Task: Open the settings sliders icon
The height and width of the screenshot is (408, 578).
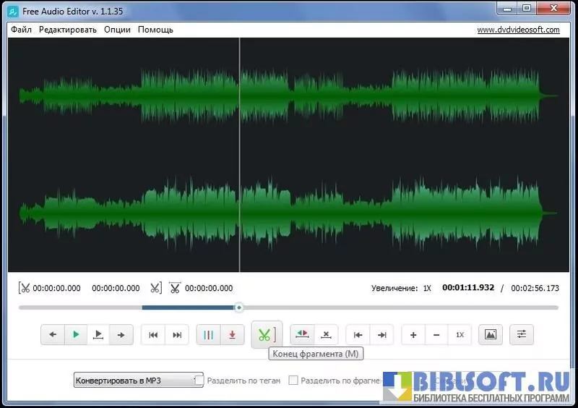Action: (522, 335)
